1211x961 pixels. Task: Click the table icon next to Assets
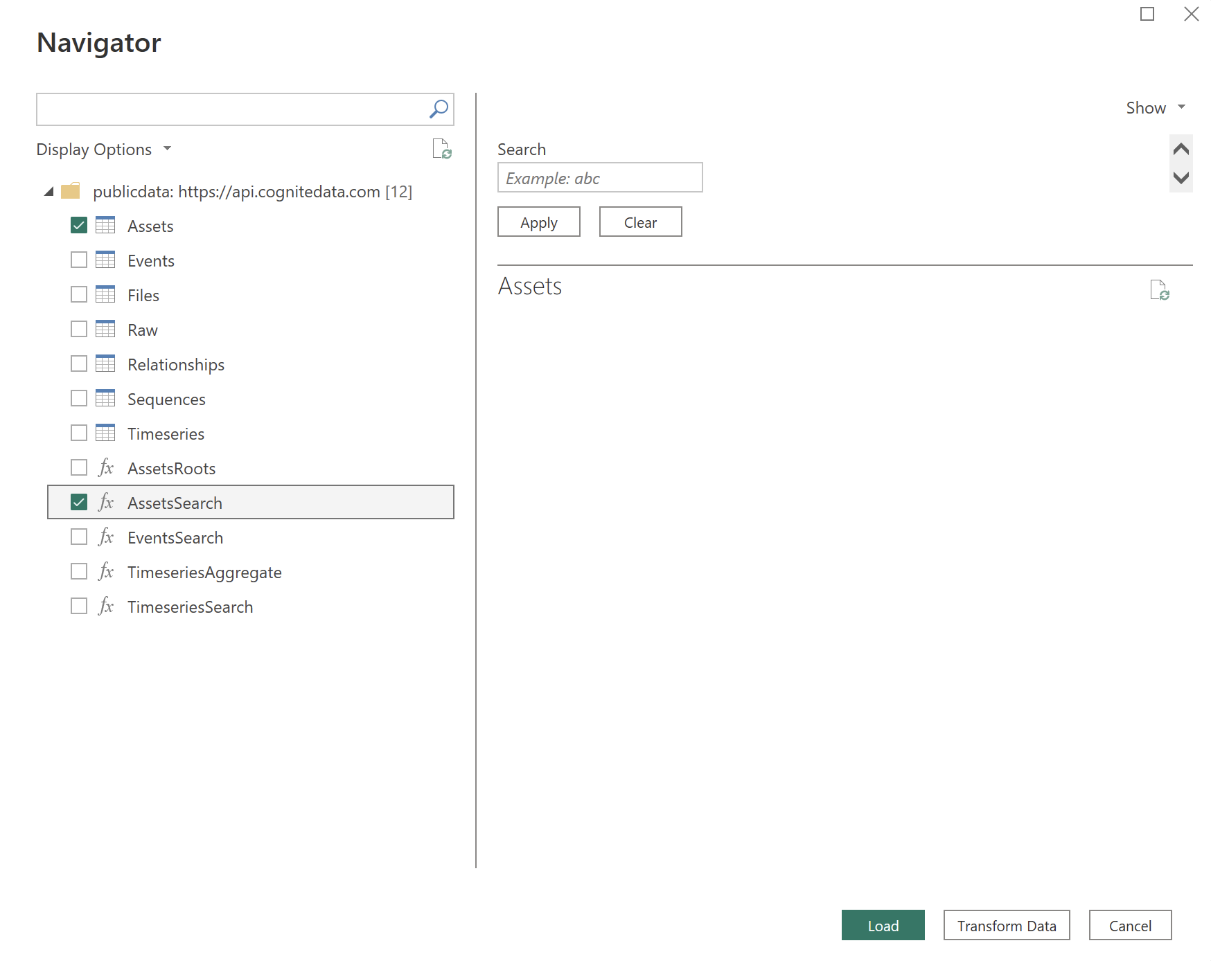pos(105,225)
